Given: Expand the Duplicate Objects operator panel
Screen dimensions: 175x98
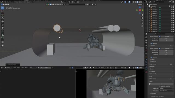Looking at the screenshot, I should (13, 65).
